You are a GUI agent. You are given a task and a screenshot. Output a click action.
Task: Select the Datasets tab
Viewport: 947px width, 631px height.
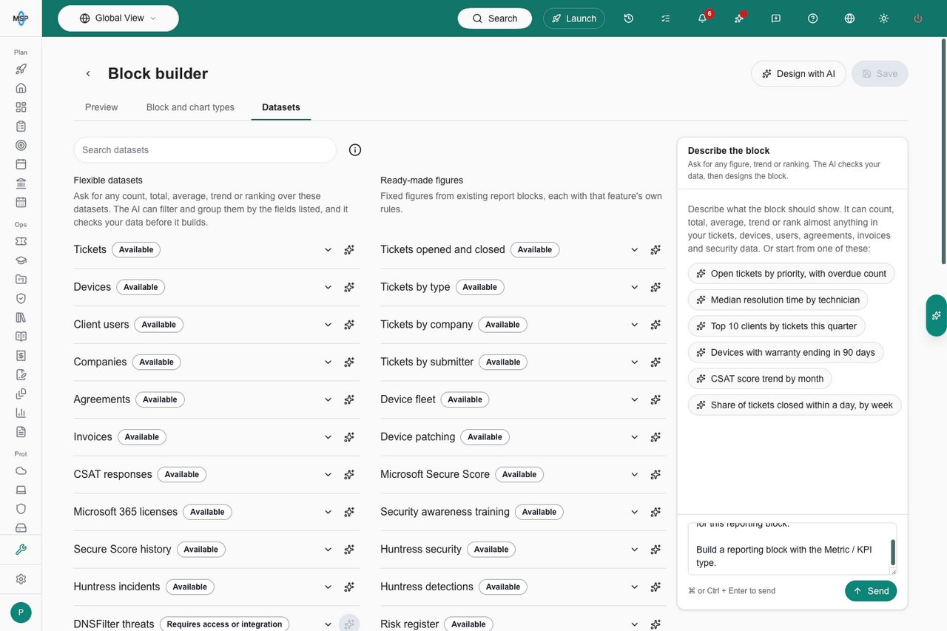281,107
